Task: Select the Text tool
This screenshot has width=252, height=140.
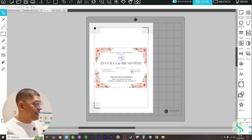Action: tap(3, 48)
